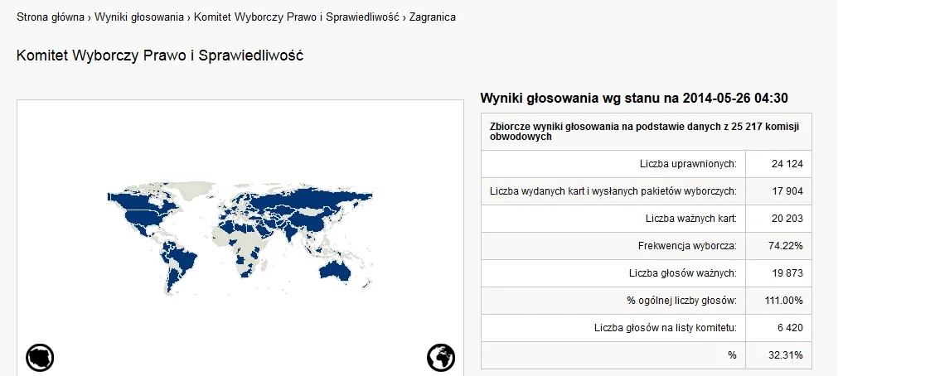Click the value 17 904
The height and width of the screenshot is (376, 935).
pos(787,191)
